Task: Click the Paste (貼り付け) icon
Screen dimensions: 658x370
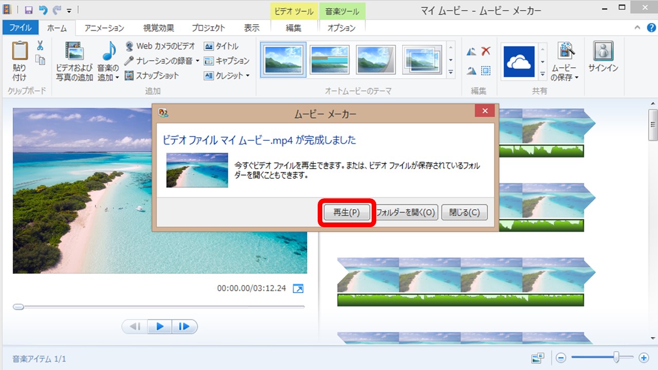Action: pos(20,51)
